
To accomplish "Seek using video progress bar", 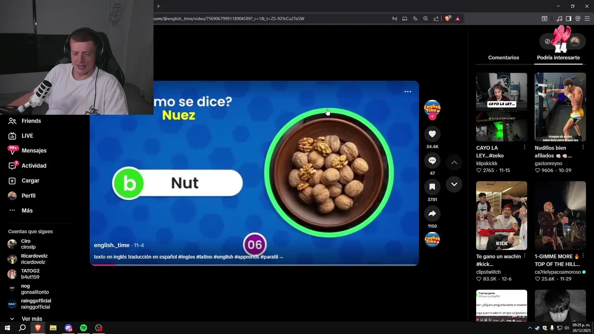I will [254, 265].
